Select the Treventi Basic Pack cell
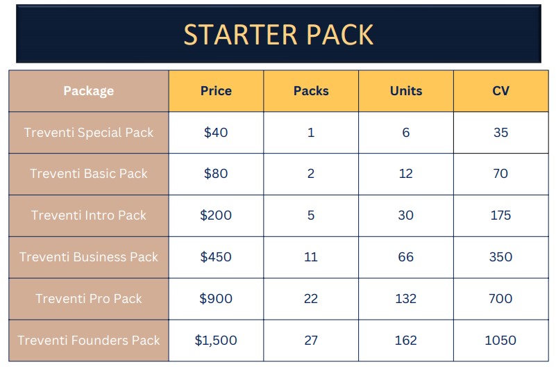Viewport: 556px width, 367px height. tap(88, 174)
